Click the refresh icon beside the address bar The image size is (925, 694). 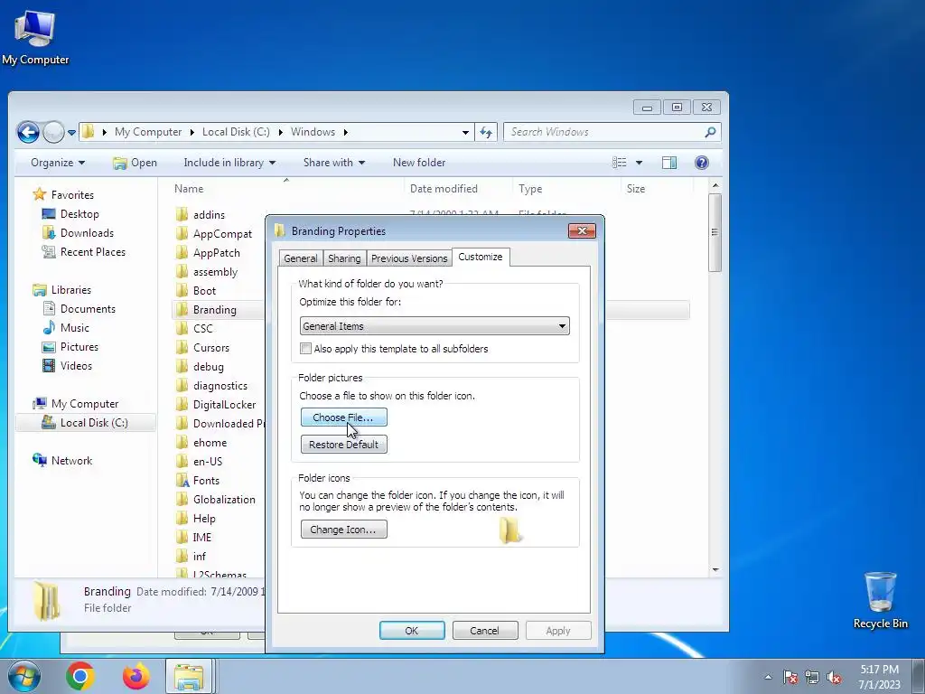[486, 132]
